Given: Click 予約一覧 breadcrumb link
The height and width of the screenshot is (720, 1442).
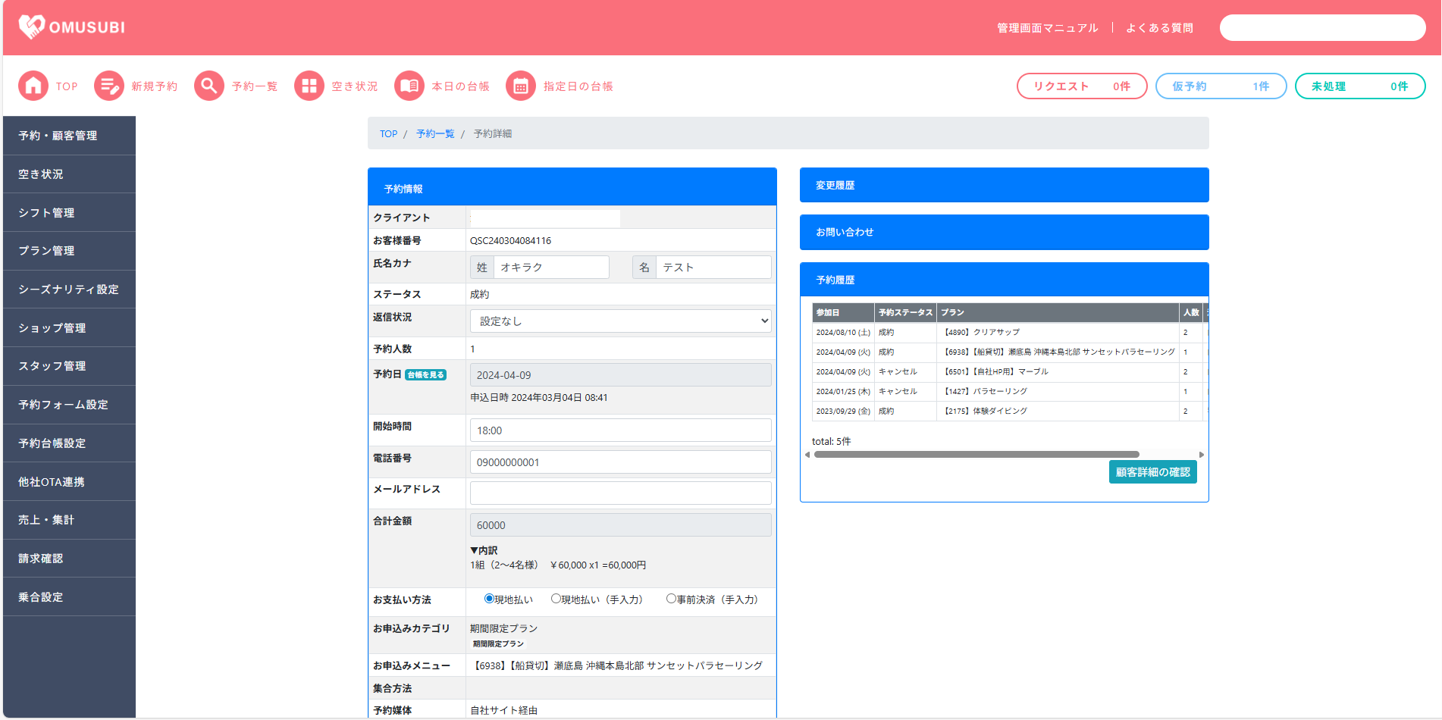Looking at the screenshot, I should [435, 134].
